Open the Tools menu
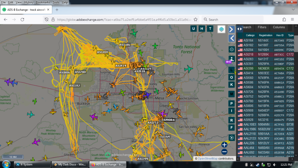 tap(56, 2)
